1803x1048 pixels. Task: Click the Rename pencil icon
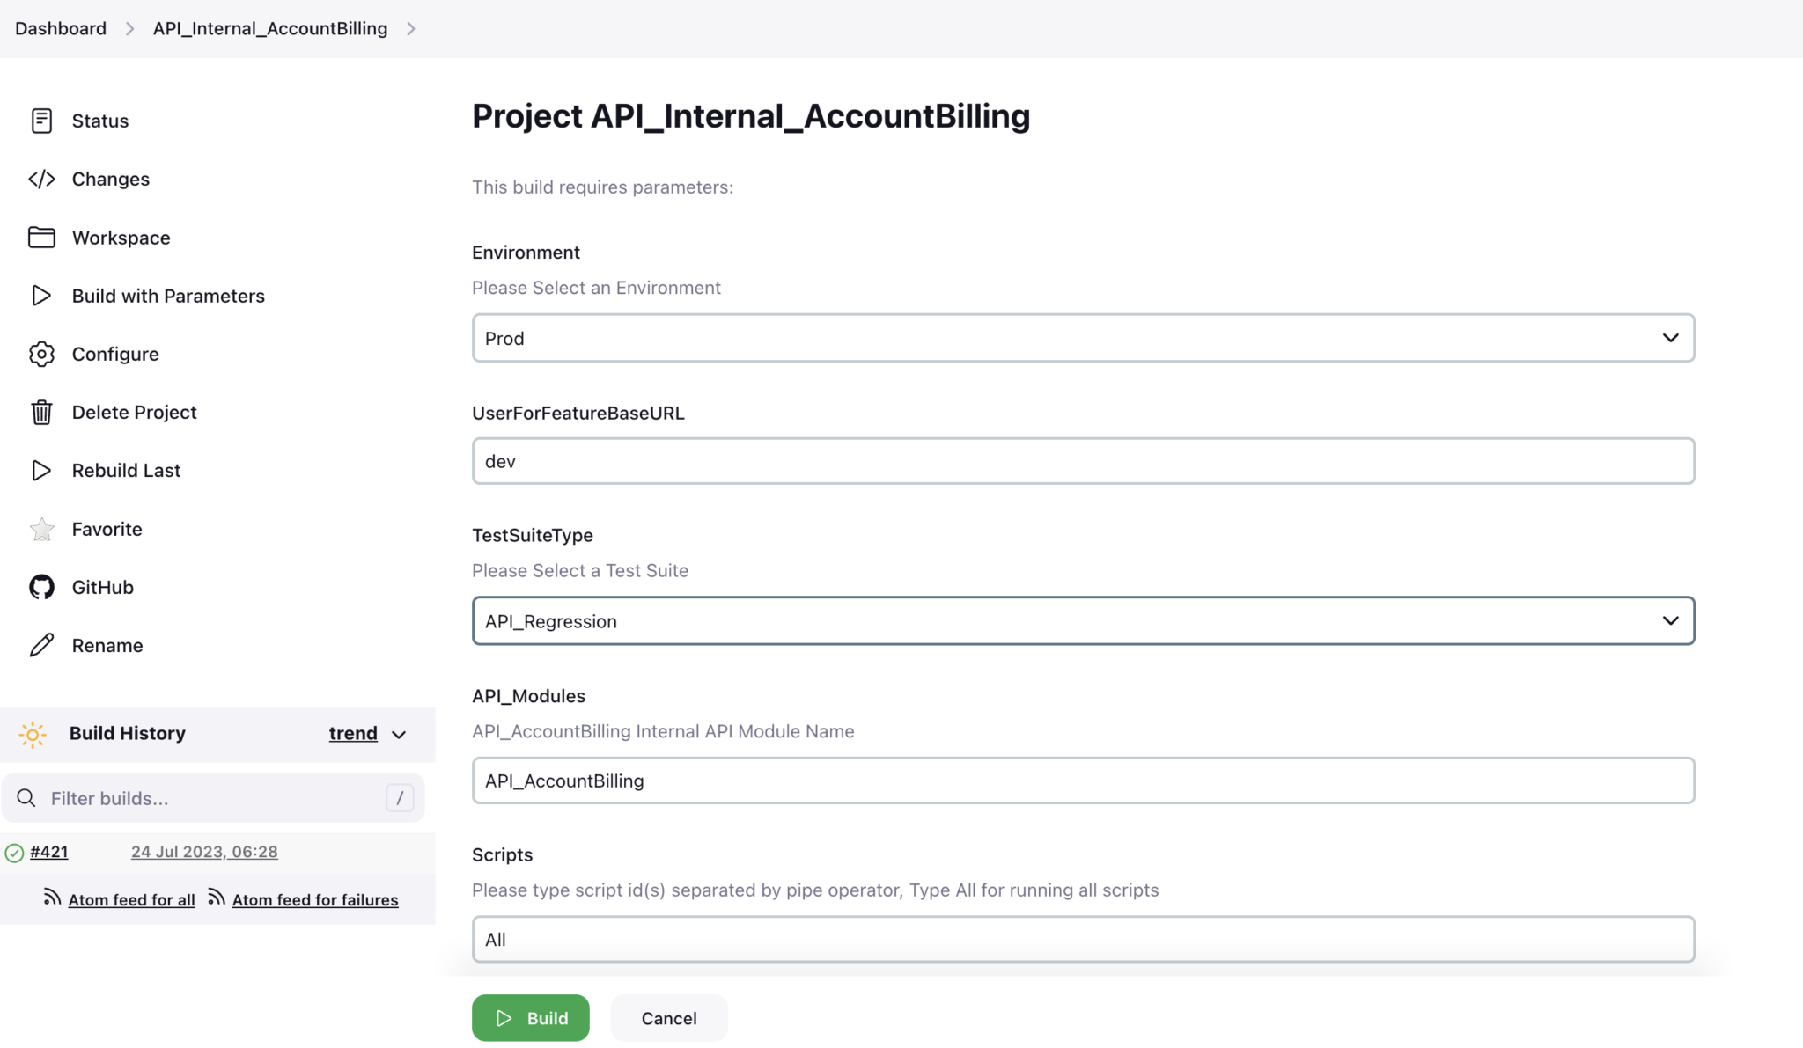tap(41, 645)
